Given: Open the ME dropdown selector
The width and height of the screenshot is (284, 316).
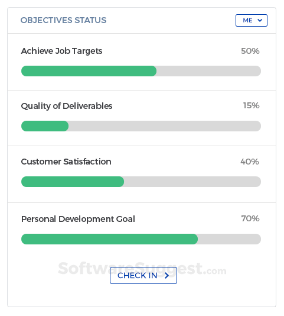Looking at the screenshot, I should (x=252, y=20).
